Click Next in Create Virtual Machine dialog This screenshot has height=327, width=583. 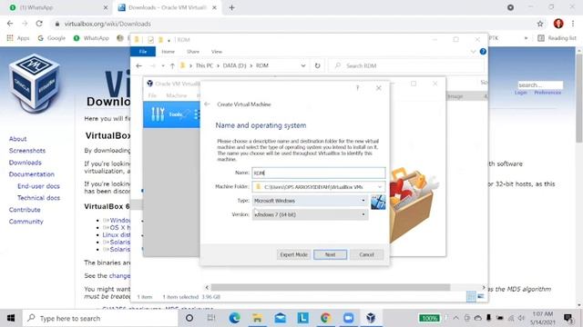pos(330,254)
